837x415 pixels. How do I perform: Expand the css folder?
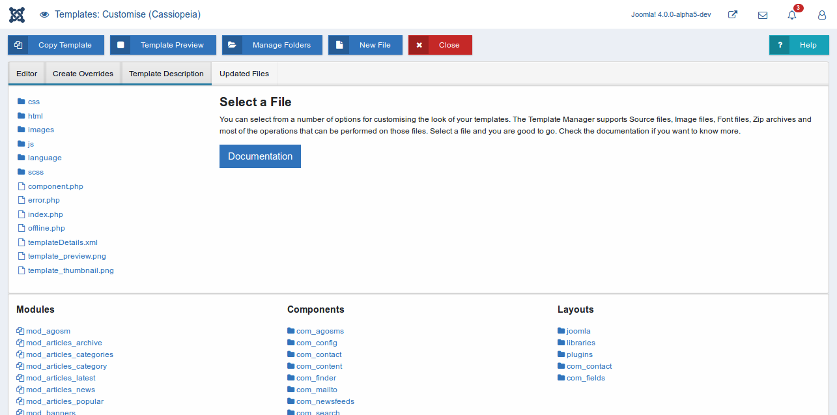click(x=34, y=102)
